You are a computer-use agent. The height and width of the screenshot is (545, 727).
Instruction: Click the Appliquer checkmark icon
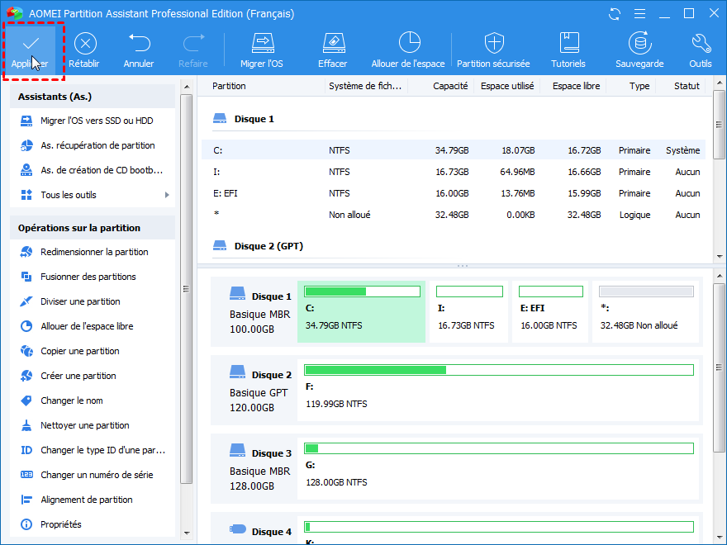tap(30, 43)
